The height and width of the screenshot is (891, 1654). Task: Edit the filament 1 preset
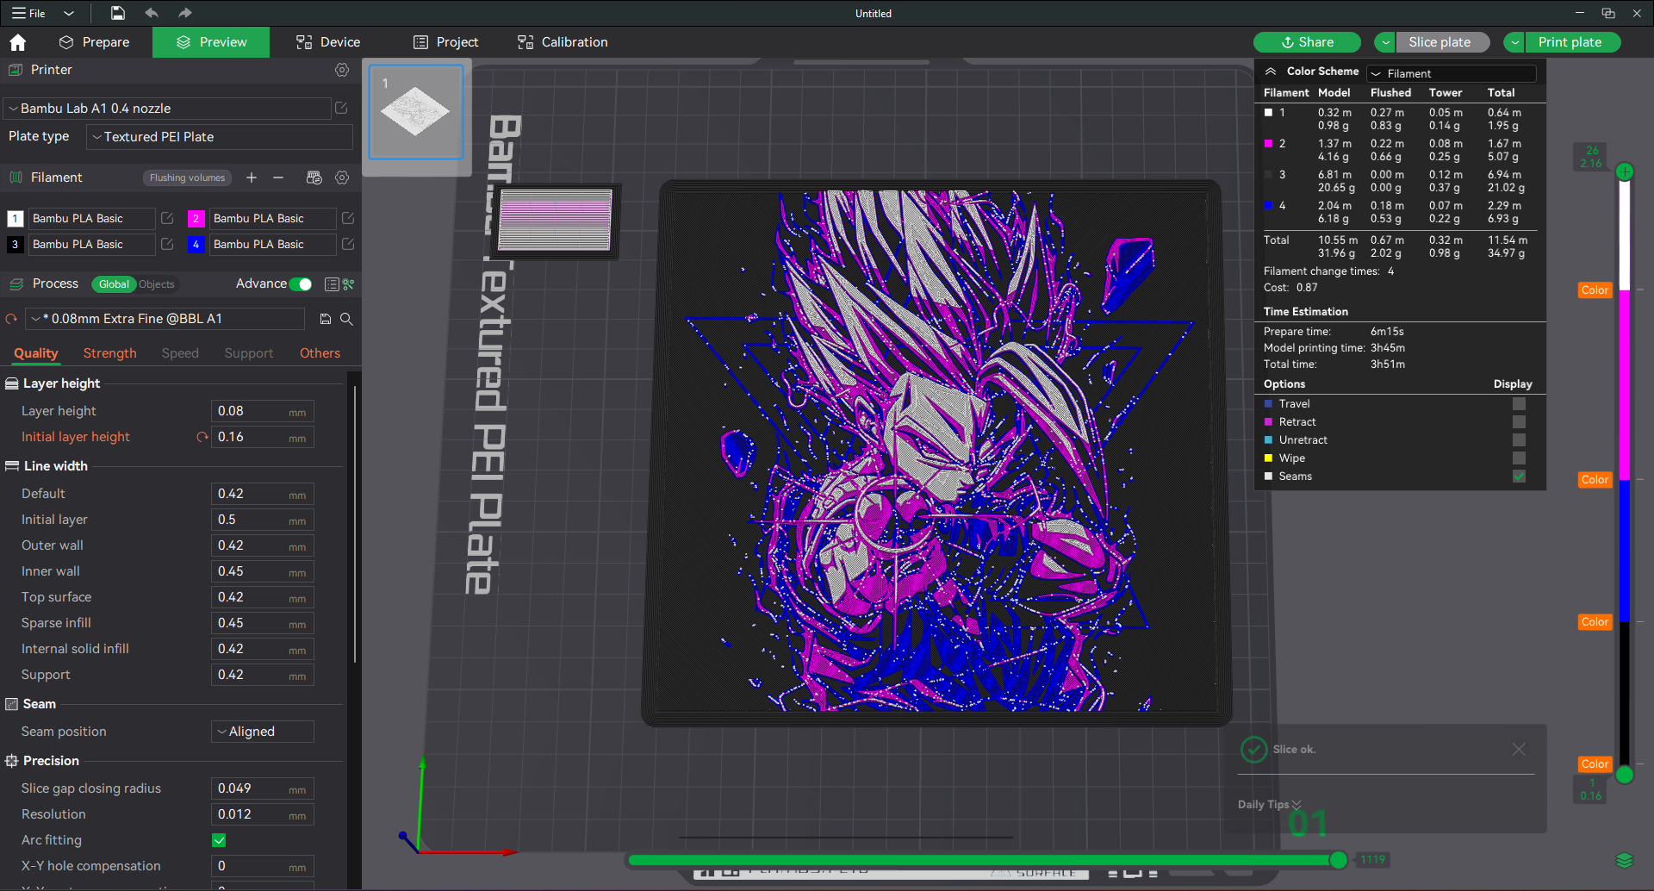coord(167,218)
